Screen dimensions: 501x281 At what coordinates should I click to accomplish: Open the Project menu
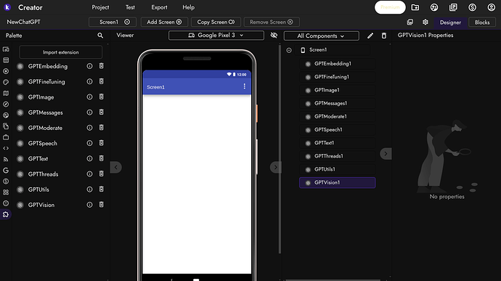[x=100, y=7]
